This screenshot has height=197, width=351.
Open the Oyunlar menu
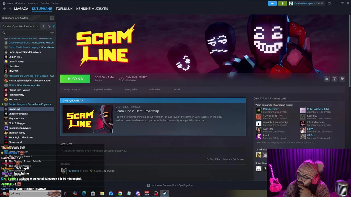coord(45,3)
